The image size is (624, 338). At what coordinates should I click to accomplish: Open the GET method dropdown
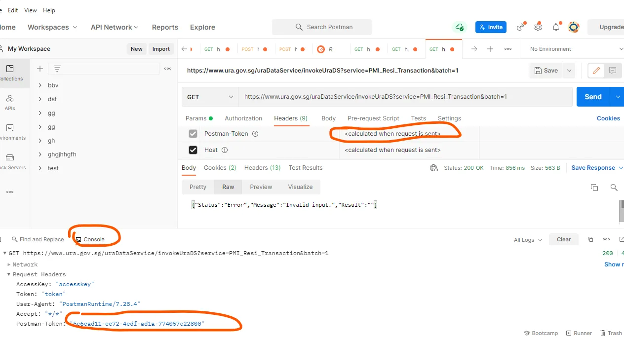[x=210, y=97]
